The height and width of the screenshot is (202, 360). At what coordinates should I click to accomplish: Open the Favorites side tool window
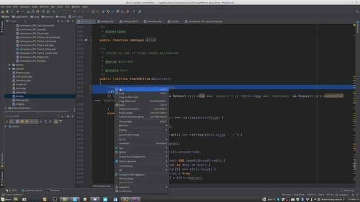click(x=2, y=160)
